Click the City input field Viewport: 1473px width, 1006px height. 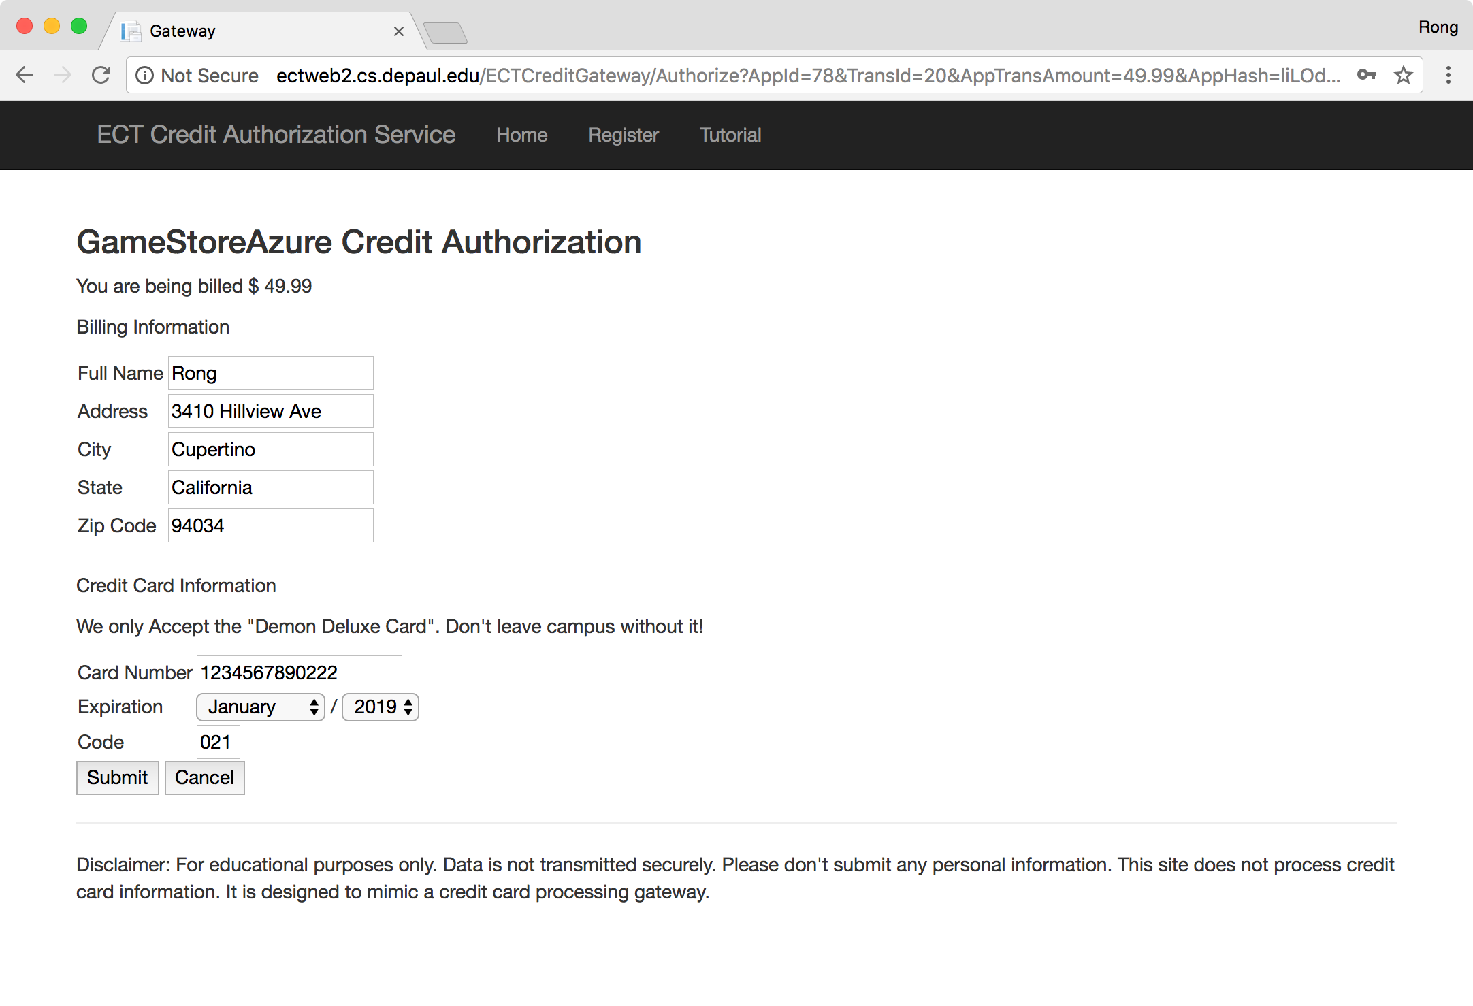click(271, 449)
